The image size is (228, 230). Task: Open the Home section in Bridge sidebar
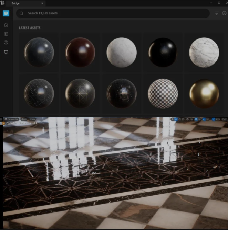click(6, 25)
